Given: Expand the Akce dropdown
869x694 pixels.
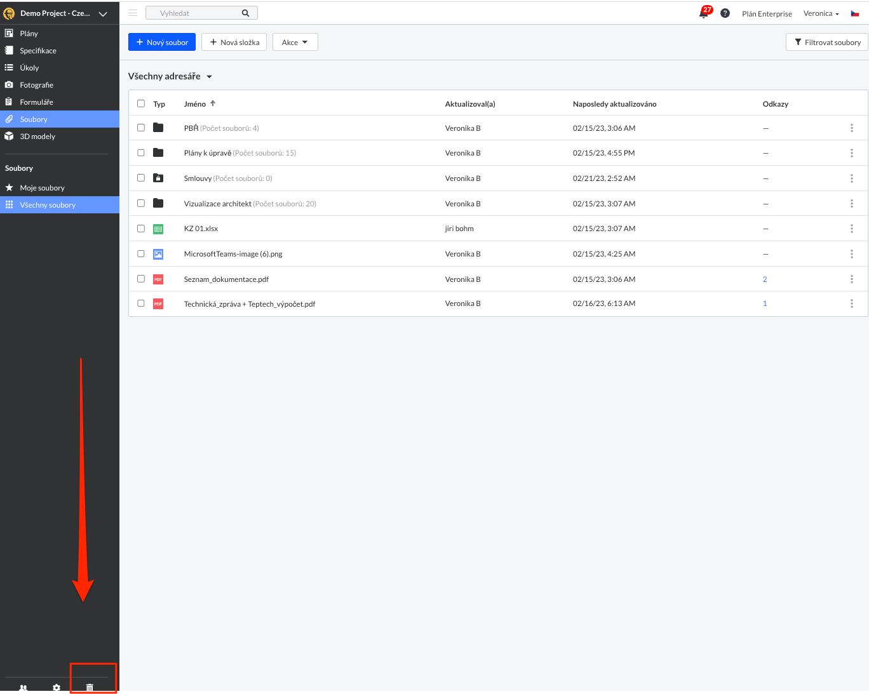Looking at the screenshot, I should (x=295, y=42).
